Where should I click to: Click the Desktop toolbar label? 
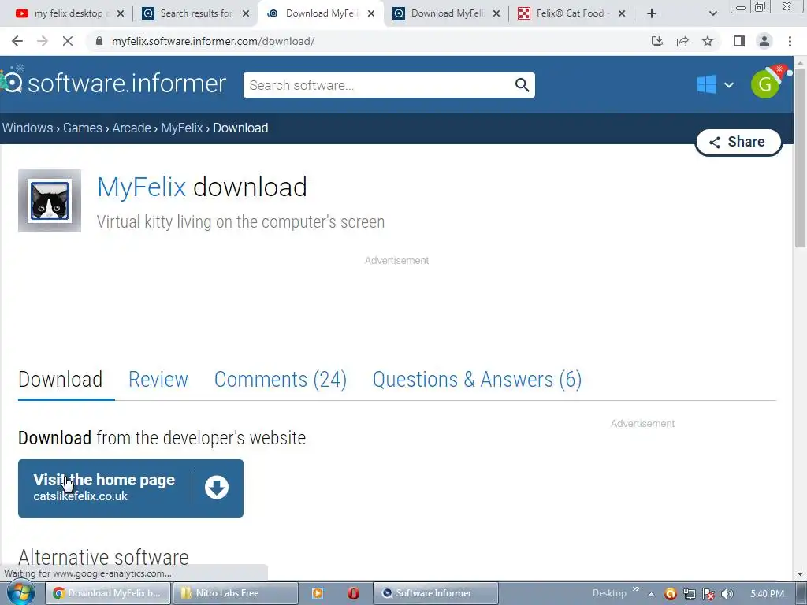pyautogui.click(x=609, y=593)
